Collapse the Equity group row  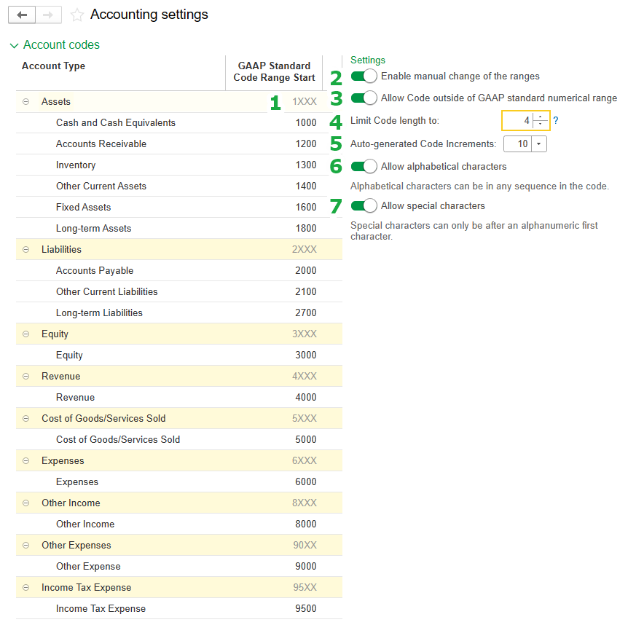pyautogui.click(x=26, y=334)
